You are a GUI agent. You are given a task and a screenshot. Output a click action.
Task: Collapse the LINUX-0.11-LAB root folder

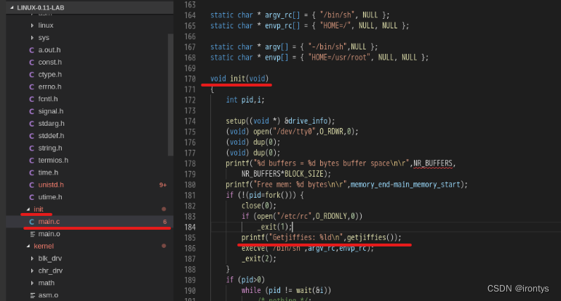12,7
